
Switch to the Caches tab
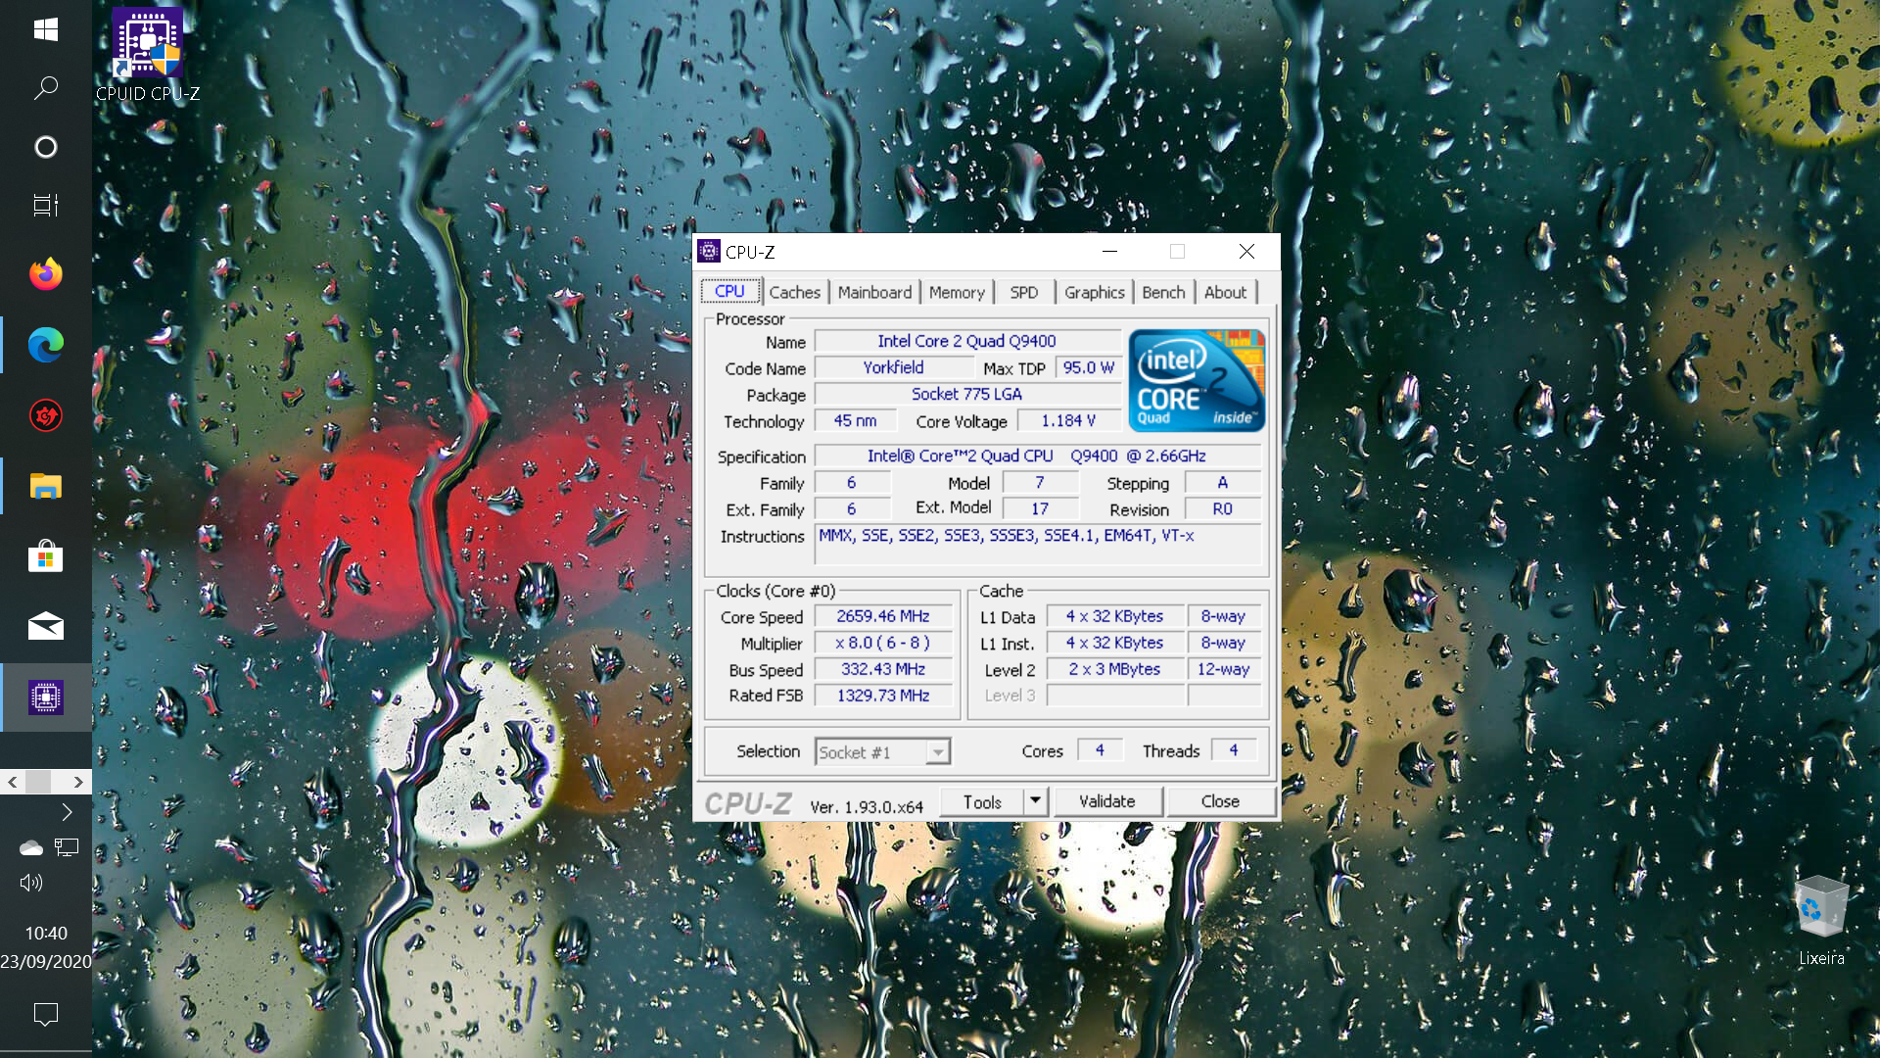794,292
